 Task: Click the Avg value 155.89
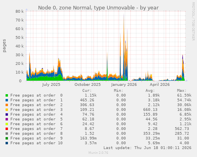coord(150,114)
